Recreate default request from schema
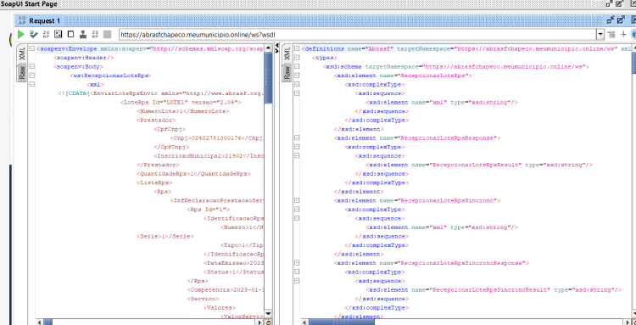The width and height of the screenshot is (636, 325). [58, 35]
